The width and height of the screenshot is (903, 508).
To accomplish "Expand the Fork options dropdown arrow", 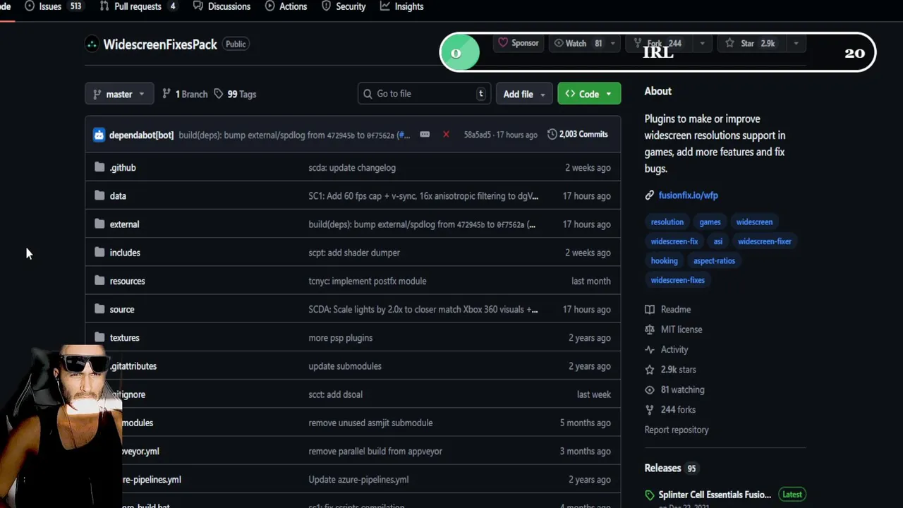I will point(702,43).
